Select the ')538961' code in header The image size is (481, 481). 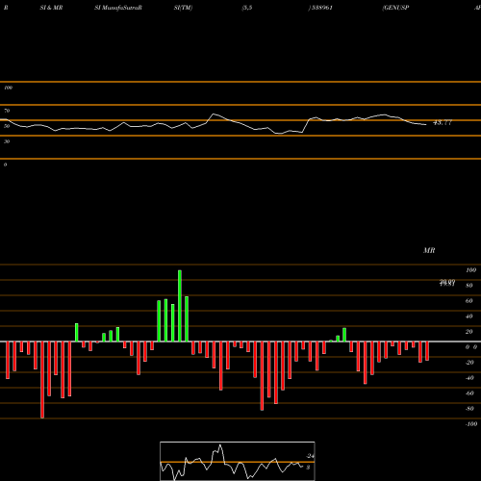(320, 8)
